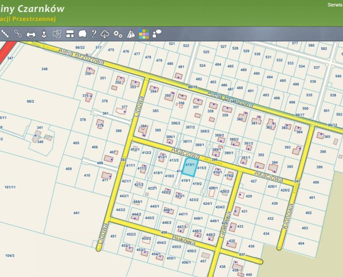Open the panel layout icon

tap(70, 33)
